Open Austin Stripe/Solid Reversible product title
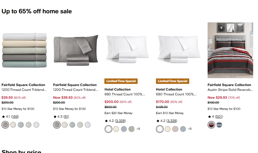Screen dimensions: 258x153 click(x=230, y=90)
